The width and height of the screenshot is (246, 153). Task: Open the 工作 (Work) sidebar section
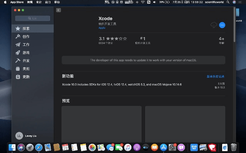33,45
